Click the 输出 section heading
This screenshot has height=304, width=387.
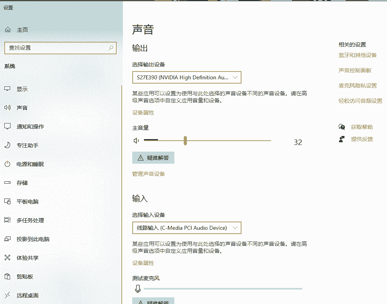click(140, 48)
